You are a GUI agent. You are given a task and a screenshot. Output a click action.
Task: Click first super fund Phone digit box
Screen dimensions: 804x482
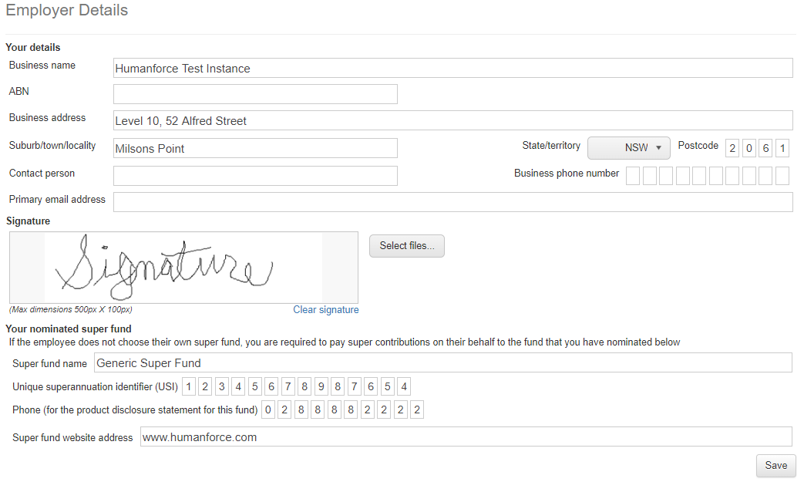click(268, 410)
